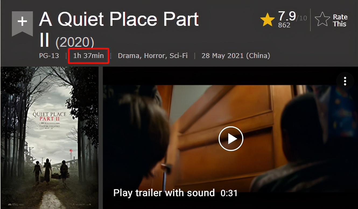Viewport: 358px width, 209px height.
Task: Click the 0:31 trailer duration
Action: click(229, 193)
